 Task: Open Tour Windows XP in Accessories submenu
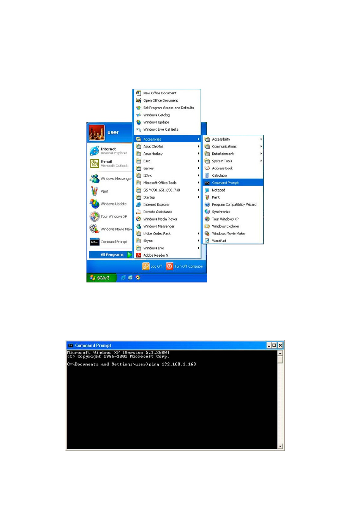(233, 219)
